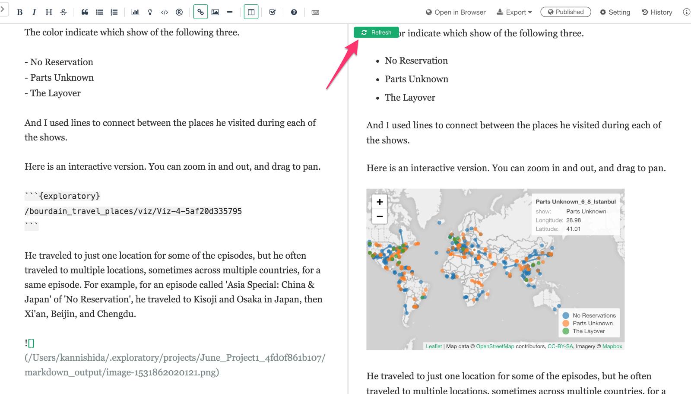Expand the collapsed left sidebar chevron
This screenshot has height=394, width=691.
pyautogui.click(x=3, y=9)
